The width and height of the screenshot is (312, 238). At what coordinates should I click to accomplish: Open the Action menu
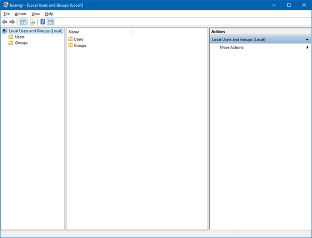[x=20, y=14]
